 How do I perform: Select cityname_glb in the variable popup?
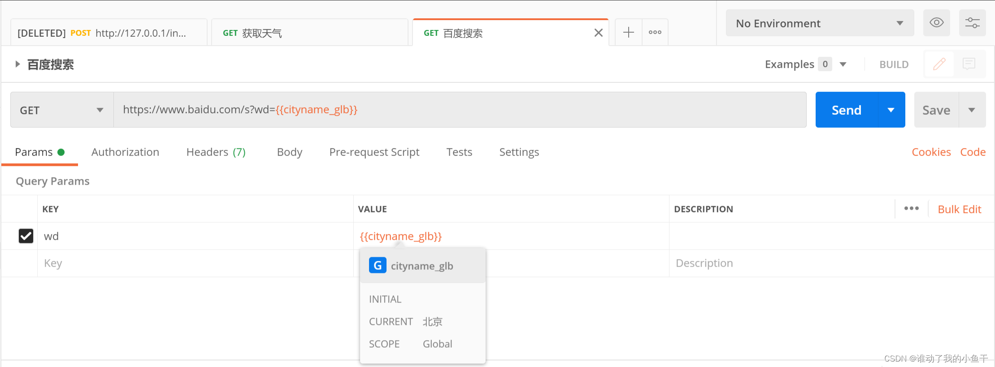[422, 266]
